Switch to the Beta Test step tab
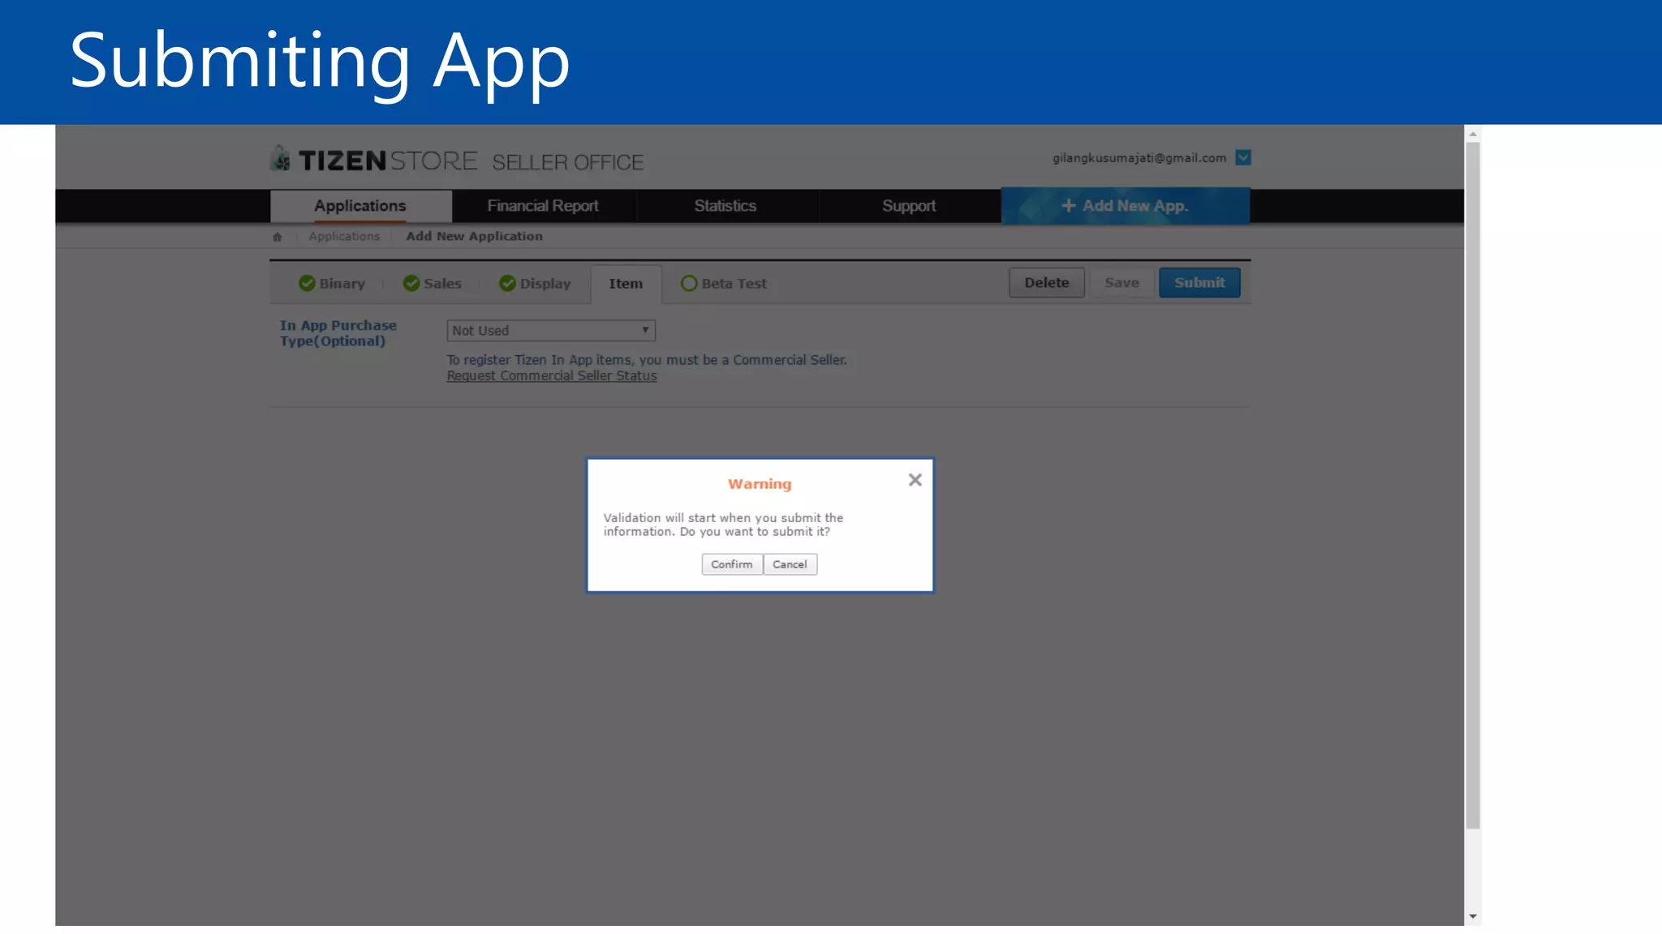The height and width of the screenshot is (934, 1662). pos(724,284)
